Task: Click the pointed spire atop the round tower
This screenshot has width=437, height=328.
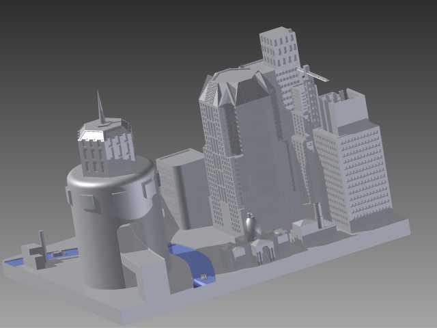Action: click(x=100, y=107)
